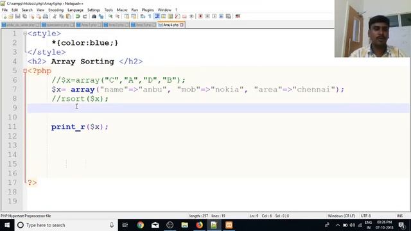Open the Run menu
This screenshot has height=231, width=411.
pyautogui.click(x=134, y=10)
